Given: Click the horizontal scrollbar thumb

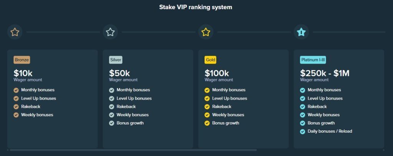Looking at the screenshot, I should pyautogui.click(x=133, y=150).
